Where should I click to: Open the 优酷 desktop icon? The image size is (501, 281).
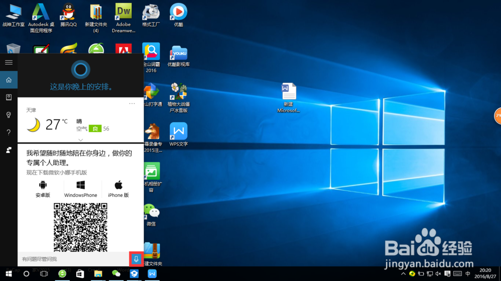(178, 15)
